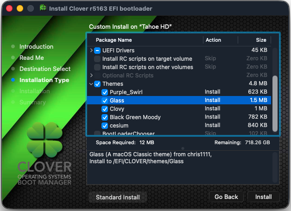Click the 4.8 MB Themes size value

point(258,83)
